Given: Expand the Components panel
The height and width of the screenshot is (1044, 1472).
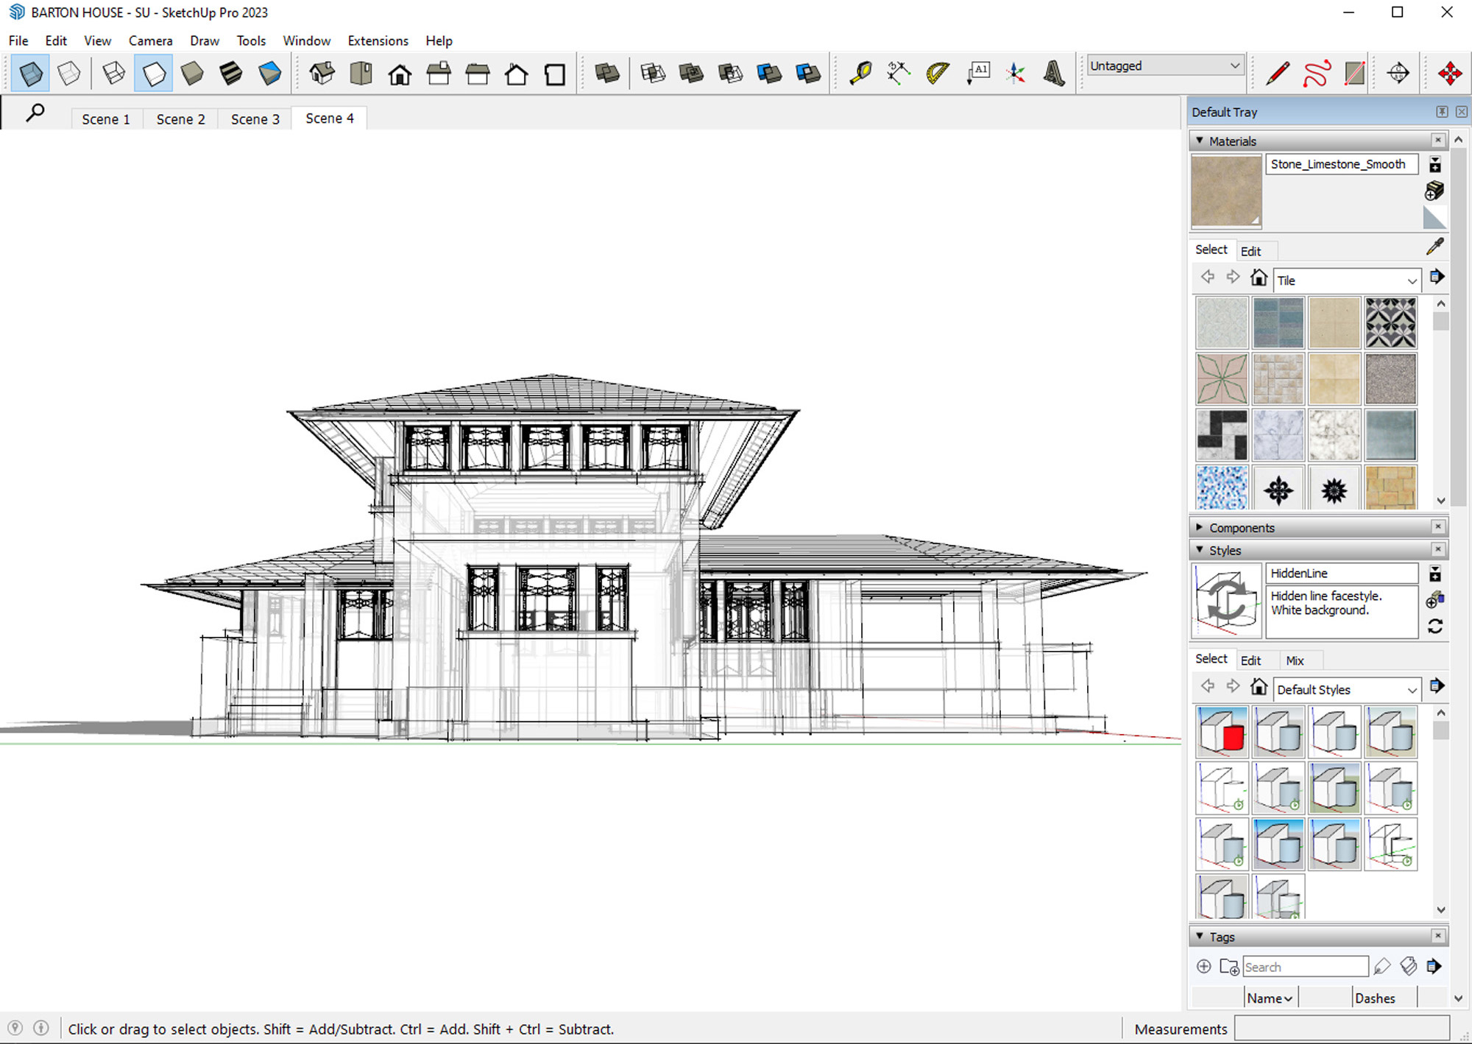Looking at the screenshot, I should point(1200,527).
